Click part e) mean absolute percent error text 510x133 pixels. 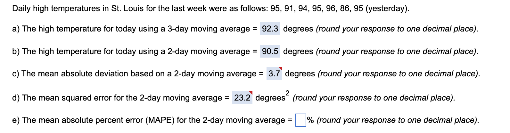[x=152, y=120]
